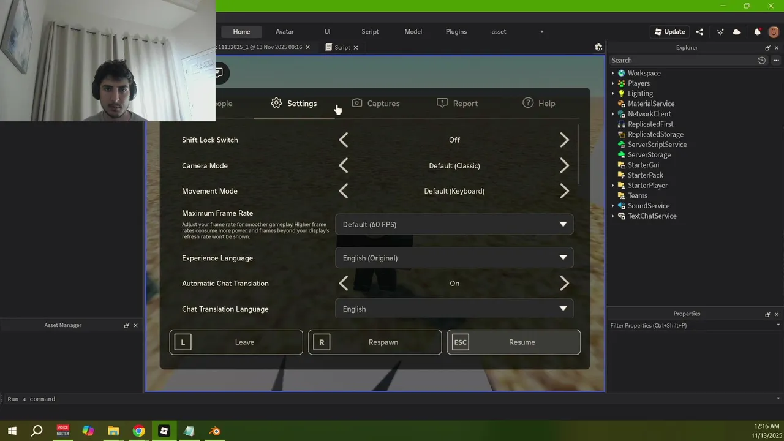Expand the Lighting tree node

pos(612,94)
